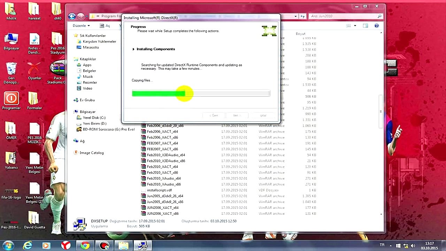The image size is (446, 251).
Task: Open the Oyunlar desktop shortcut
Action: [x=34, y=71]
